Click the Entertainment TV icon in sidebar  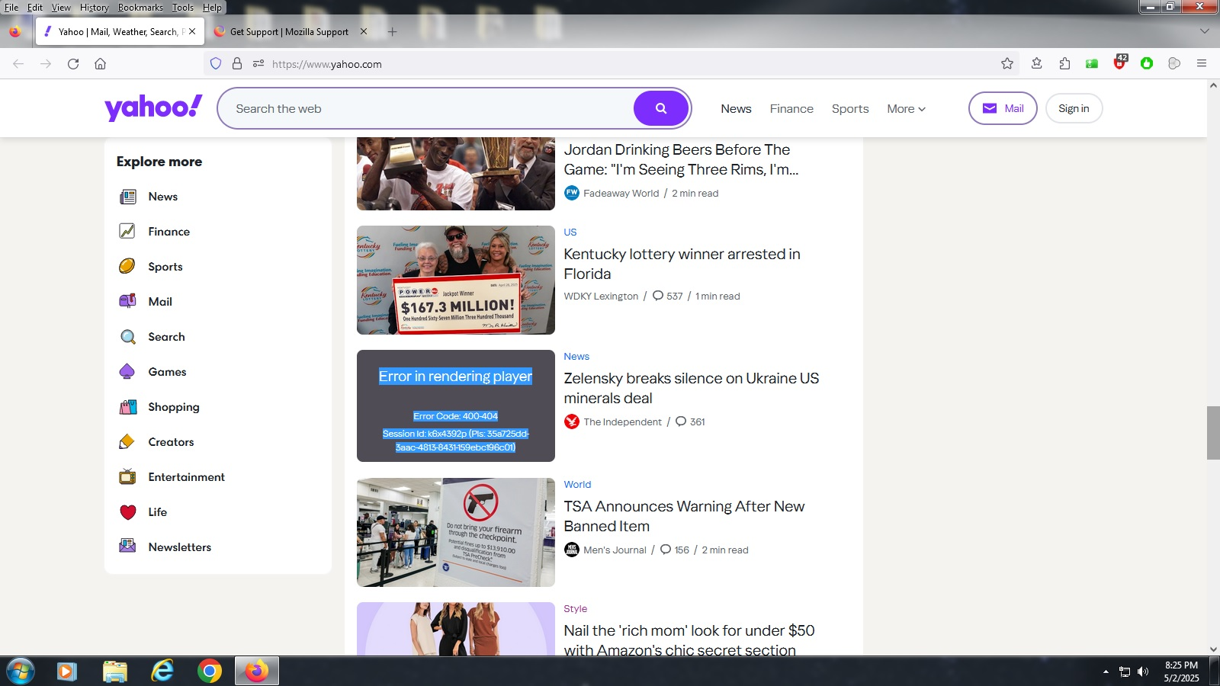click(127, 477)
